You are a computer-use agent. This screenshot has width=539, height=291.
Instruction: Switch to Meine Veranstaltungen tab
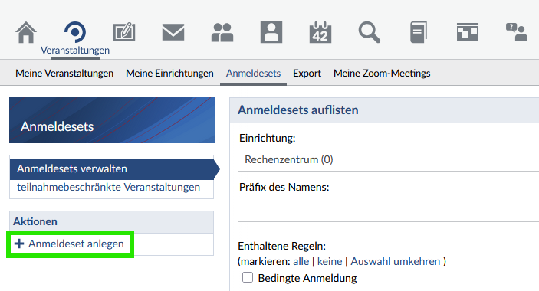click(x=64, y=73)
